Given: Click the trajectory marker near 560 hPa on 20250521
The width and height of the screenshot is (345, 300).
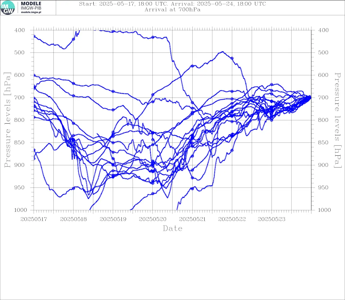Looking at the screenshot, I should click(x=192, y=66).
